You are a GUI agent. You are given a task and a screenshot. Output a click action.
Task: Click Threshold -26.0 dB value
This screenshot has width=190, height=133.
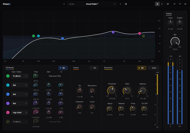click(112, 98)
